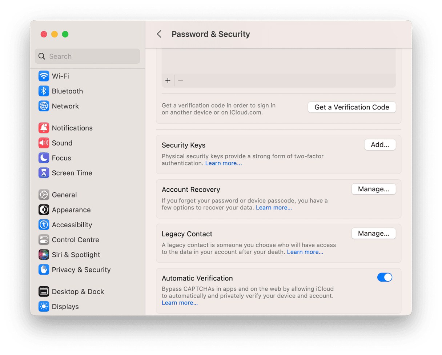The height and width of the screenshot is (355, 442).
Task: Click the Search field
Action: pos(87,56)
